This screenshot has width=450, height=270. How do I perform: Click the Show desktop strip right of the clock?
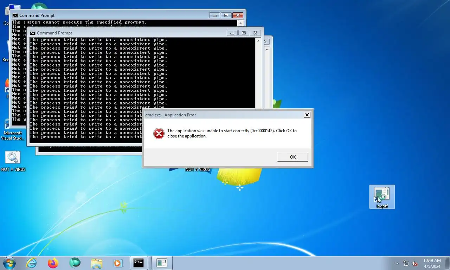click(447, 263)
